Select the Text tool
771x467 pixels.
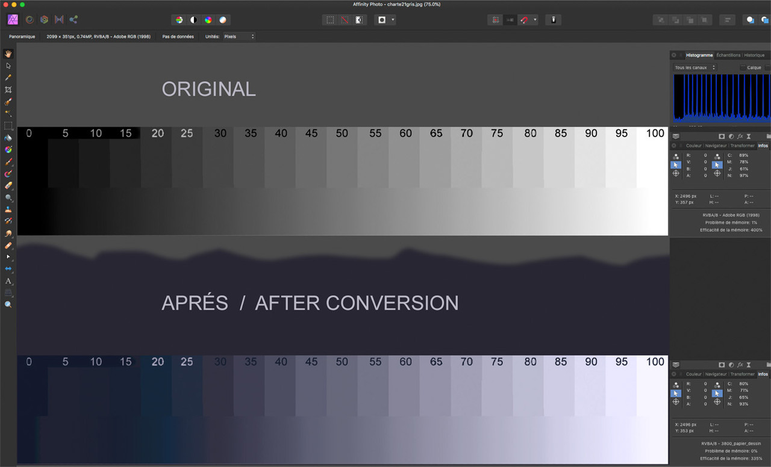click(x=8, y=281)
